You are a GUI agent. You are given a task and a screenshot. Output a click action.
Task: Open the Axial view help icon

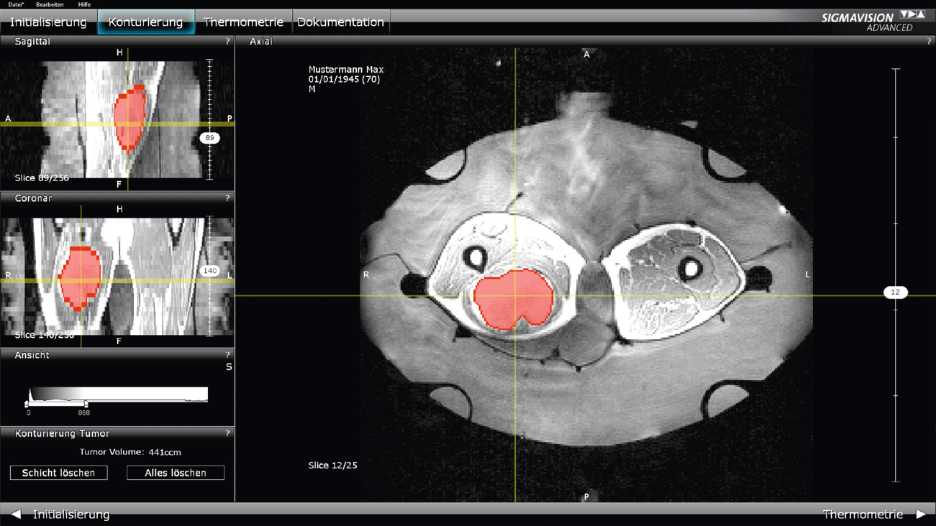coord(929,42)
